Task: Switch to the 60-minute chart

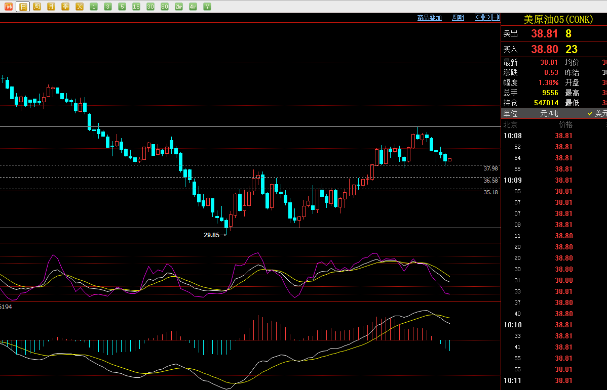Action: pos(165,7)
